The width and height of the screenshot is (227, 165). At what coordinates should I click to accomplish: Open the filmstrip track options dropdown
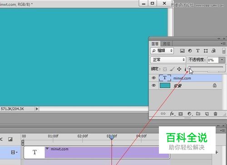coord(14,152)
